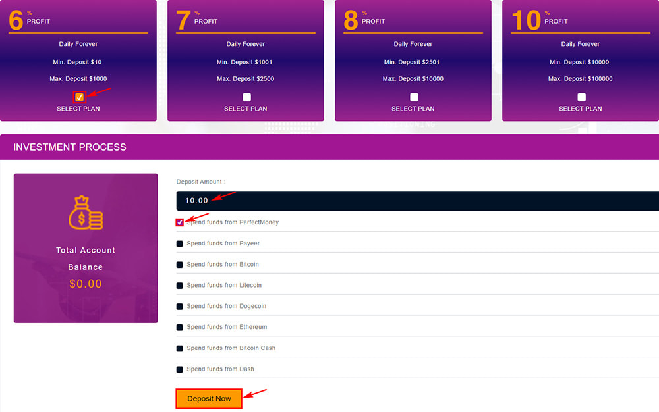The height and width of the screenshot is (412, 659).
Task: Choose Spend funds from Payeer
Action: pos(179,244)
